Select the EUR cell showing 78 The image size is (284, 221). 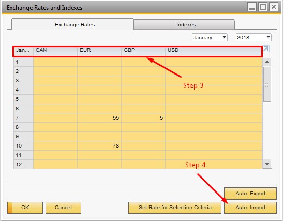pyautogui.click(x=99, y=146)
